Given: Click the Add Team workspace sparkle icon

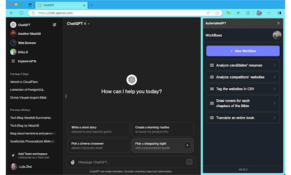Looking at the screenshot, I should tap(13, 155).
